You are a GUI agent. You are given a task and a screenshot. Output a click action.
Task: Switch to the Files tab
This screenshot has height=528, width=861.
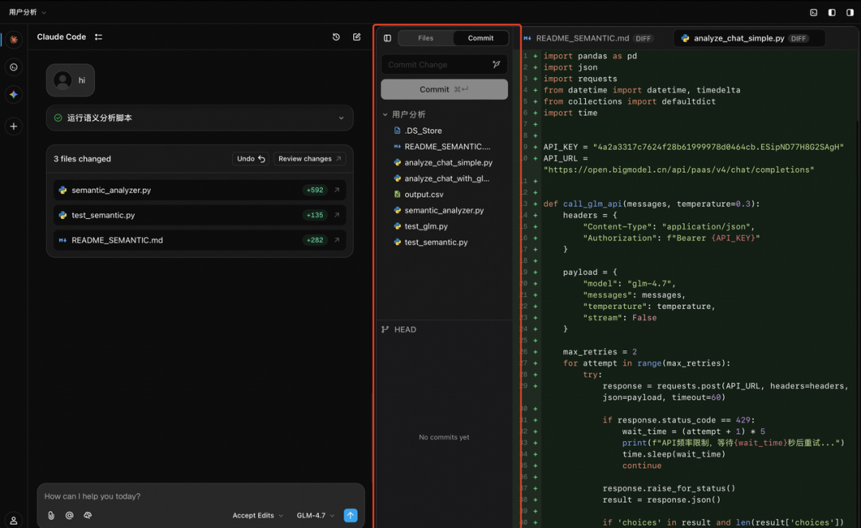426,38
